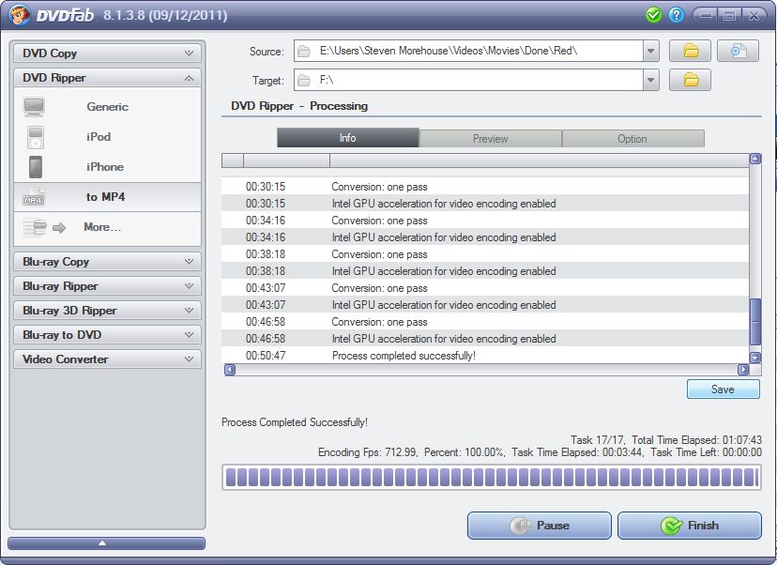Click the log horizontal scroll left arrow

pos(229,370)
